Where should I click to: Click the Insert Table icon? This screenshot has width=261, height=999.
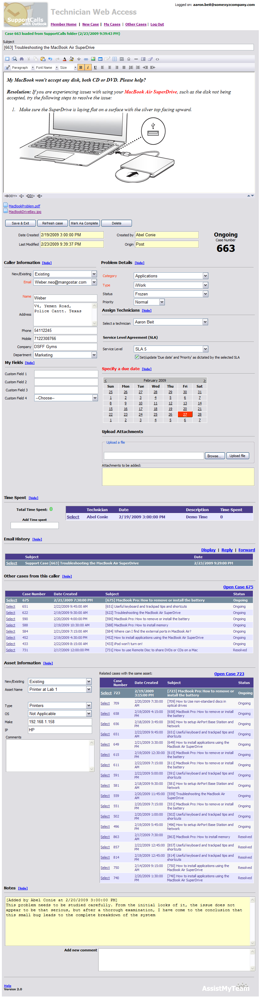click(100, 59)
